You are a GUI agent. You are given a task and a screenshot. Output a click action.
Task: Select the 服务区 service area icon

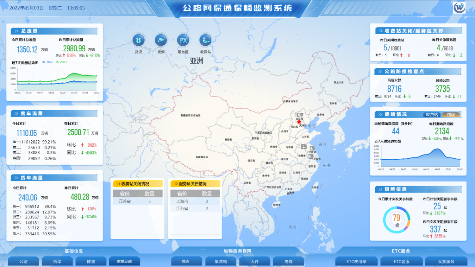183,40
